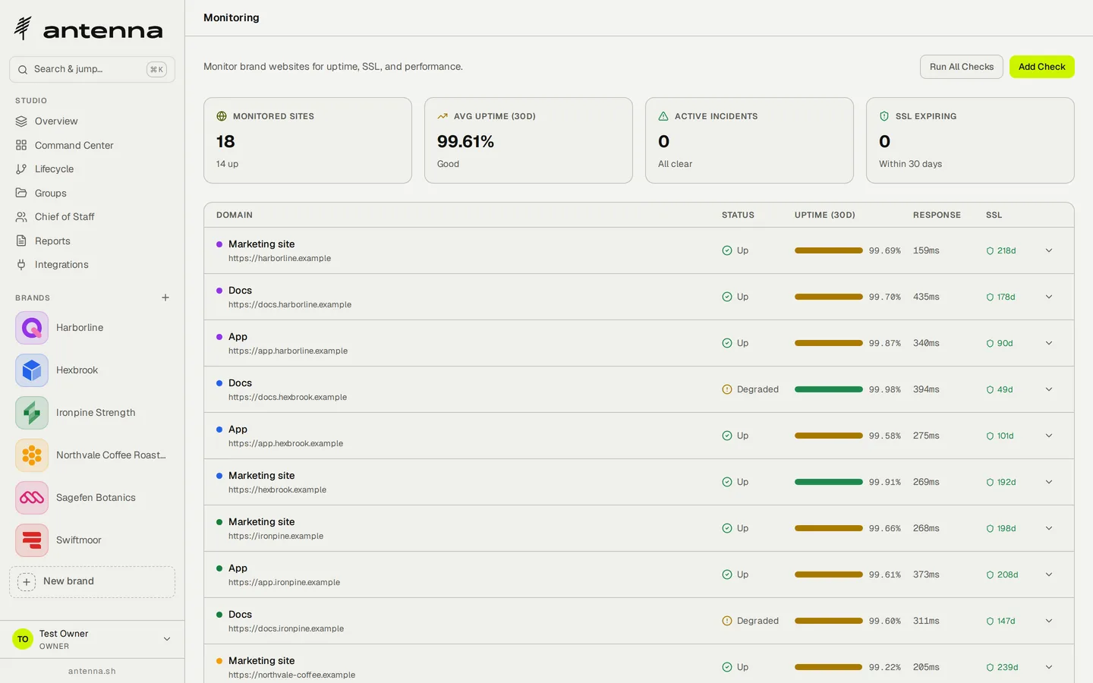The height and width of the screenshot is (683, 1093).
Task: Open the Integrations page
Action: (92, 265)
